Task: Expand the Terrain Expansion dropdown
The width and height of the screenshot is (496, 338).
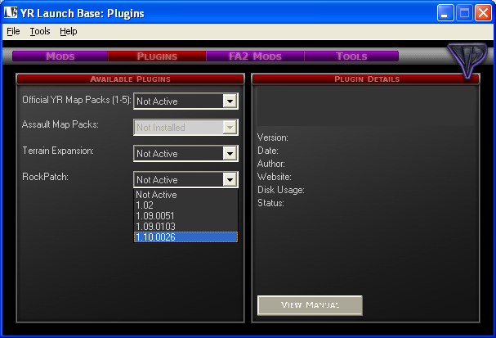Action: coord(230,154)
